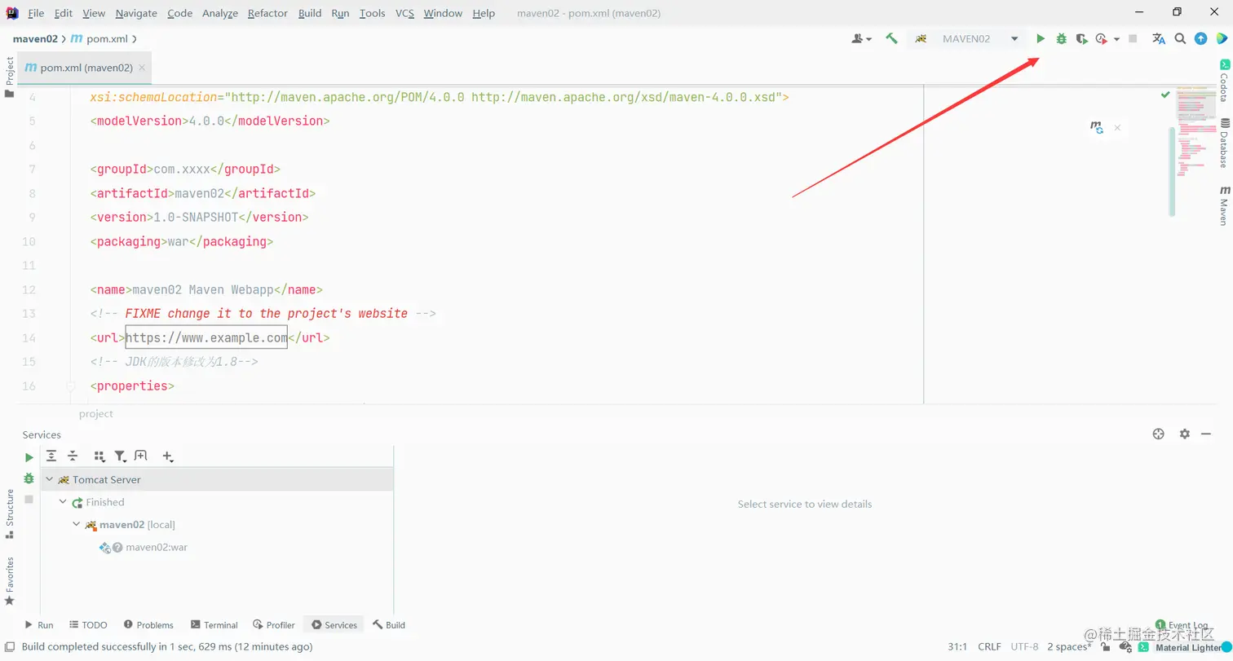Click the Services panel crosshair locate icon

coord(1158,434)
